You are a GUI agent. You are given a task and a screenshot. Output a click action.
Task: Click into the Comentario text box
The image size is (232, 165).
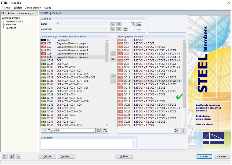[x=87, y=144]
